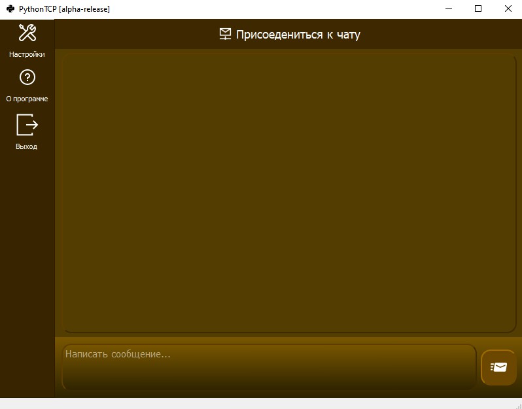Send message with the envelope button
This screenshot has width=522, height=409.
point(498,367)
